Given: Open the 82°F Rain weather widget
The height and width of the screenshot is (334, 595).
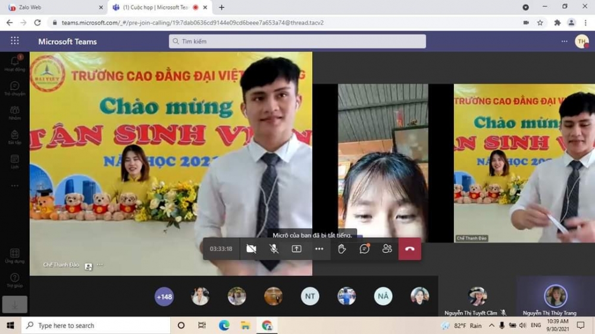Looking at the screenshot, I should (x=461, y=325).
